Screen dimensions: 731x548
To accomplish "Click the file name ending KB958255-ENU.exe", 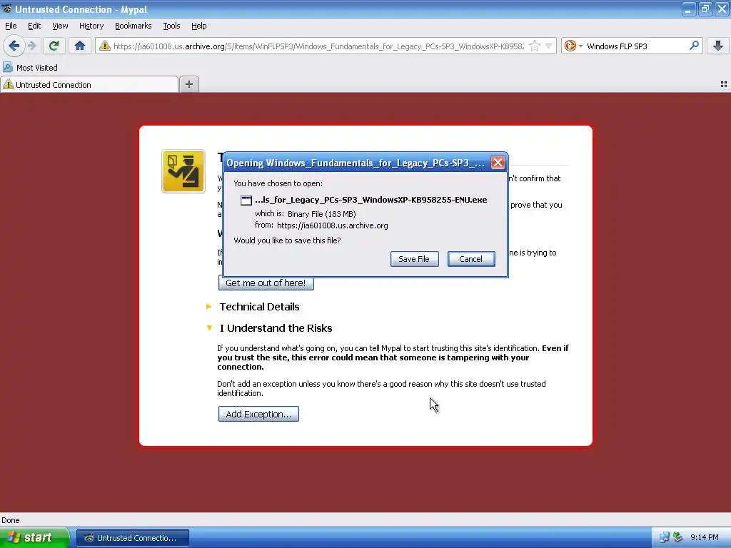I will (371, 200).
